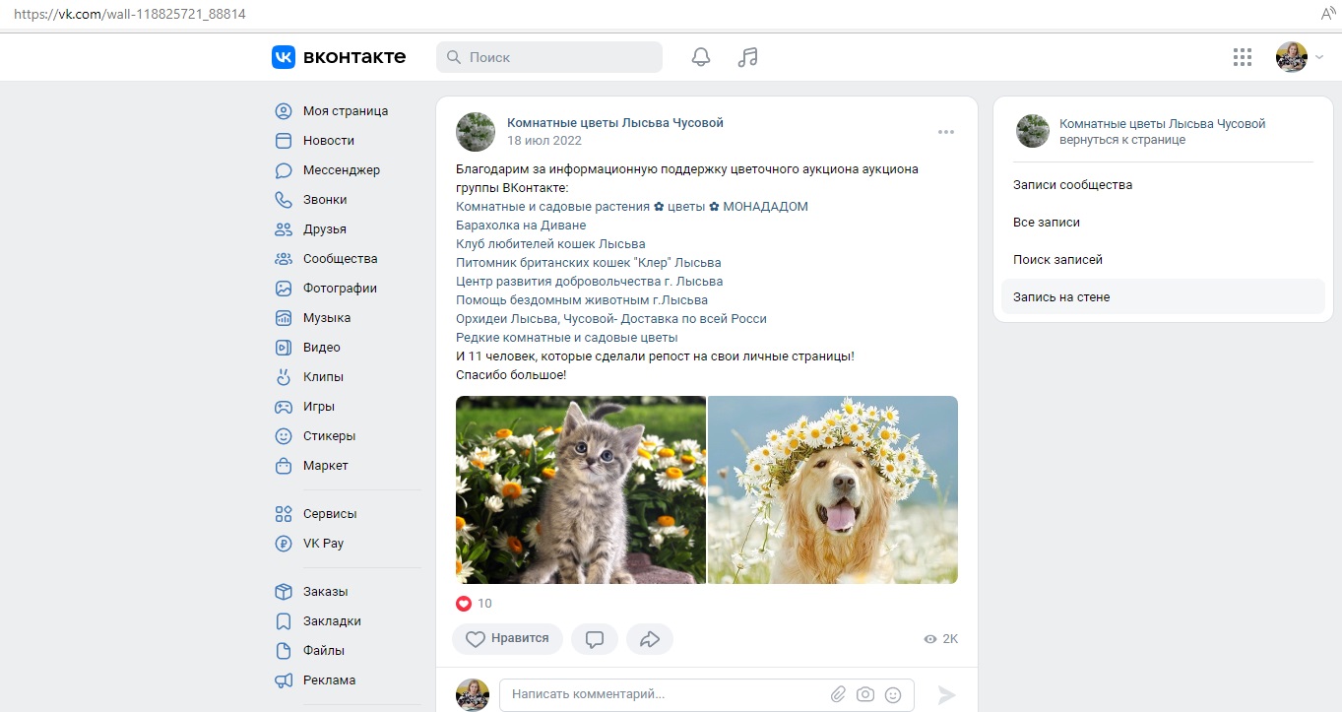
Task: Click the Закладки bookmark icon
Action: coord(284,621)
